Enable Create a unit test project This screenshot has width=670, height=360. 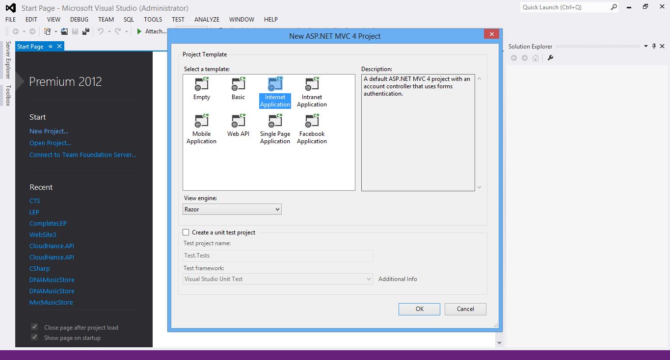186,232
